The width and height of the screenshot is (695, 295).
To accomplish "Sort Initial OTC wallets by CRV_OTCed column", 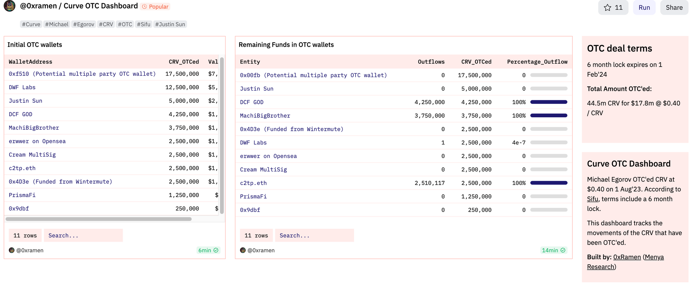I will pos(184,62).
